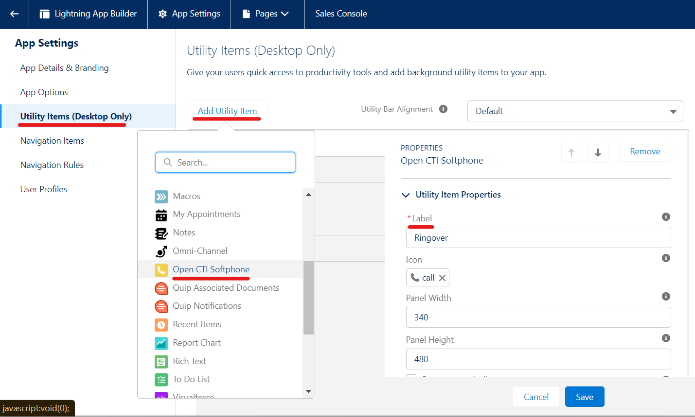The height and width of the screenshot is (417, 695).
Task: Select Notes from utility list
Action: (184, 233)
